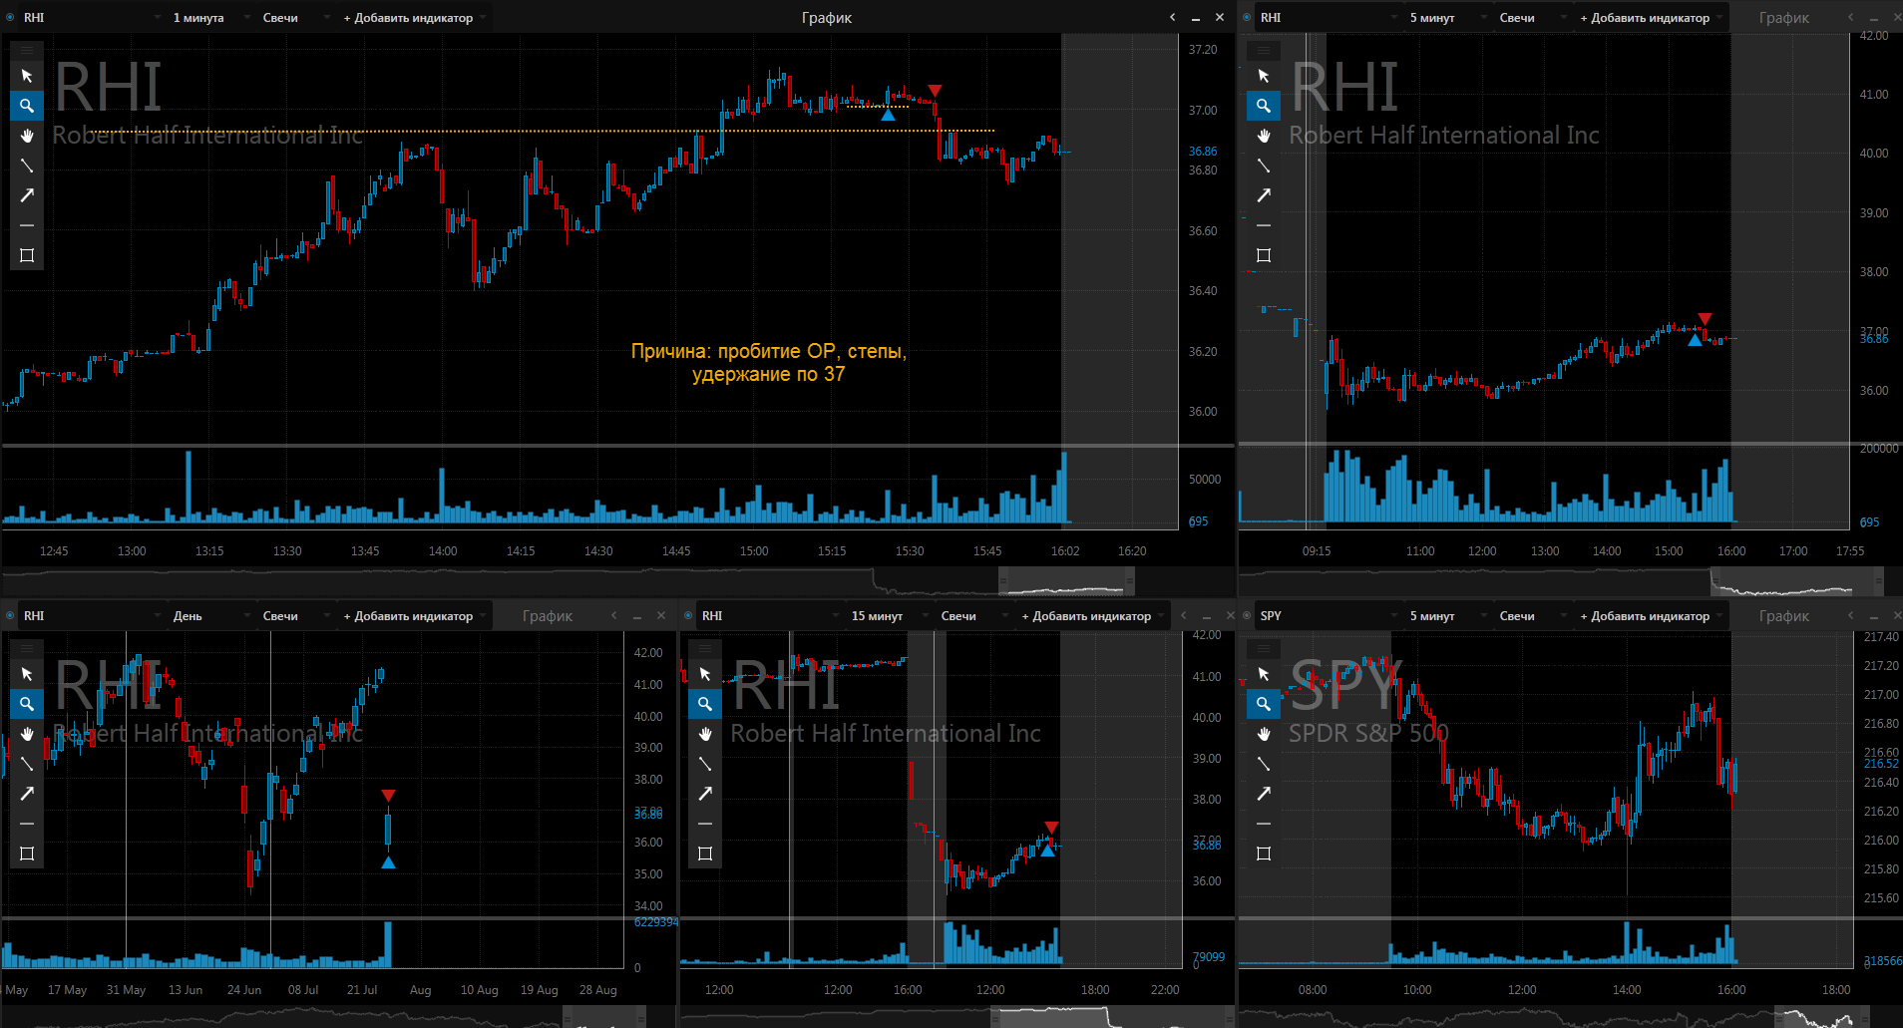Pick arrow tool in RHI 5-minute chart
This screenshot has height=1028, width=1903.
coord(1264,195)
